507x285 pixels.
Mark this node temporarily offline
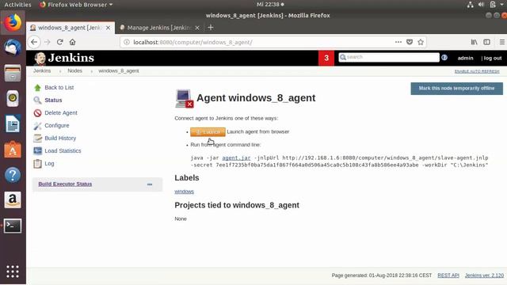pyautogui.click(x=456, y=88)
